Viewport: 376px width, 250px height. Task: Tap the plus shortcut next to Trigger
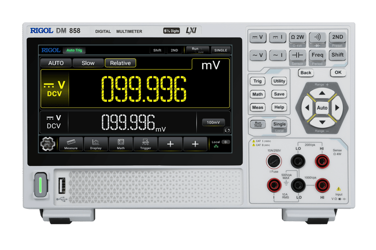[170, 144]
